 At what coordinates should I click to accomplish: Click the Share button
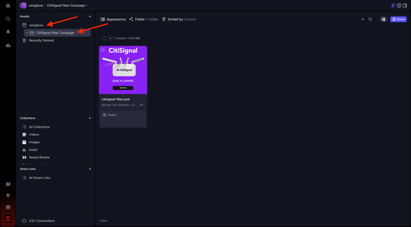pyautogui.click(x=398, y=19)
